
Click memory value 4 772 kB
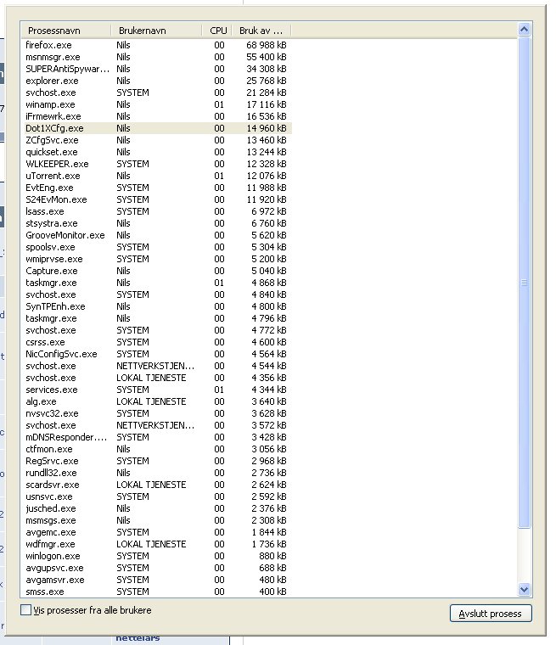pyautogui.click(x=269, y=330)
